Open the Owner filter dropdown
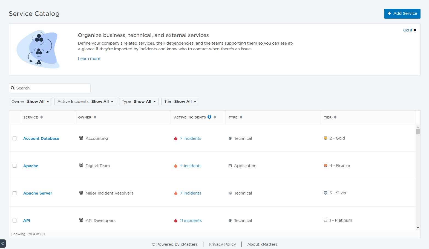The image size is (429, 249). [x=30, y=102]
